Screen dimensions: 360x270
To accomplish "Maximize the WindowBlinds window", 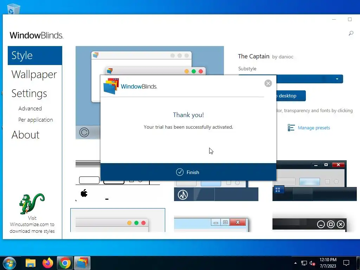I will click(x=350, y=19).
